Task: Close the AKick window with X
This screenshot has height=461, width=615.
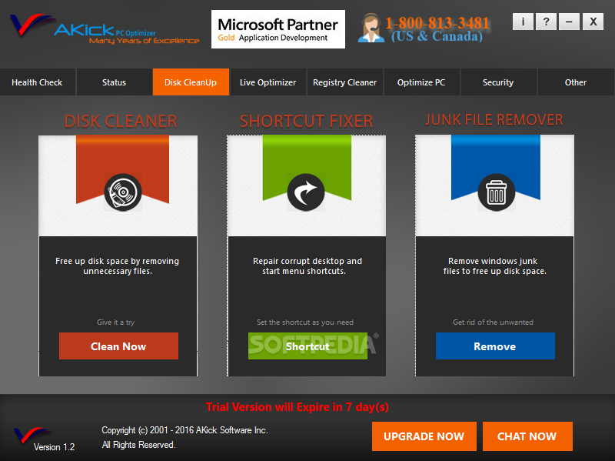Action: 593,22
